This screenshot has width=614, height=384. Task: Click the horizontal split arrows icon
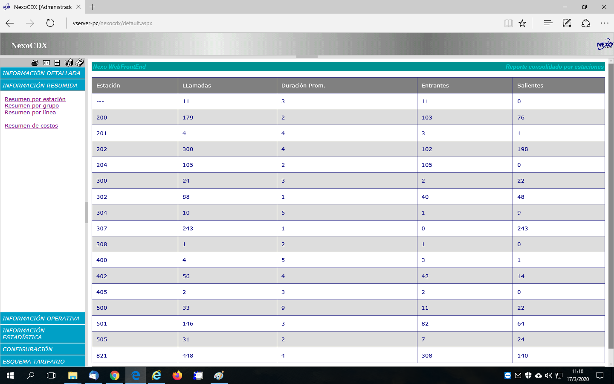[46, 63]
